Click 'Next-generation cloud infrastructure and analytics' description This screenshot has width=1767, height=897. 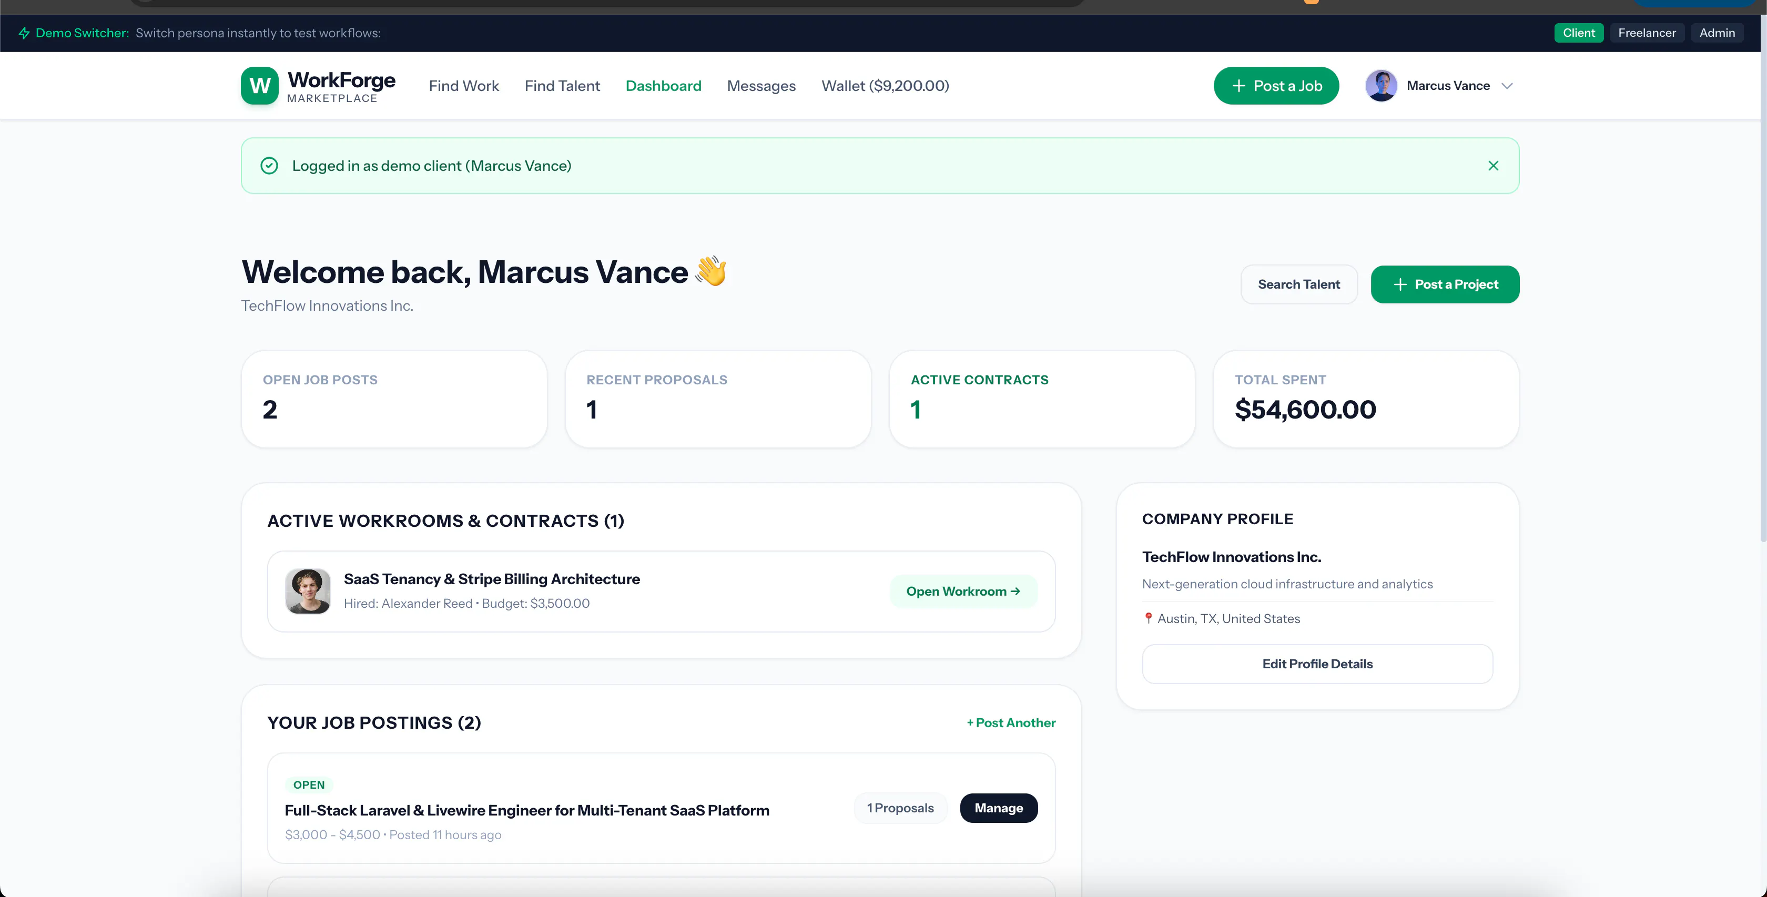click(x=1287, y=584)
